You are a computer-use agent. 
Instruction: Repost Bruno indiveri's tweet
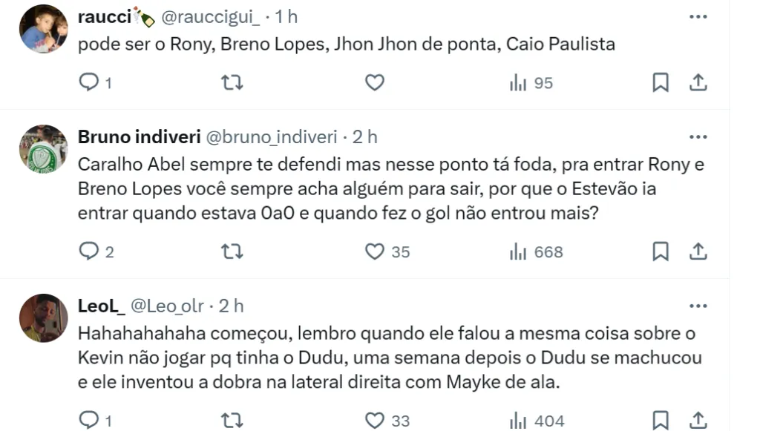click(232, 251)
